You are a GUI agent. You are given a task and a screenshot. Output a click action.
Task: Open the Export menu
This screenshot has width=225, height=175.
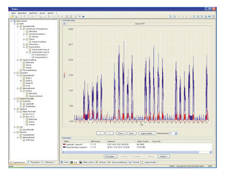(42, 13)
